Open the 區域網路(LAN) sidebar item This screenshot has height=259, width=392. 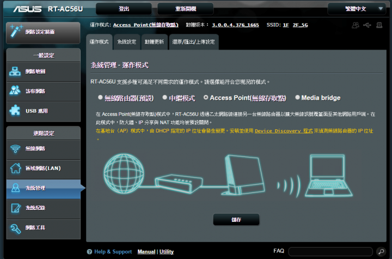43,168
